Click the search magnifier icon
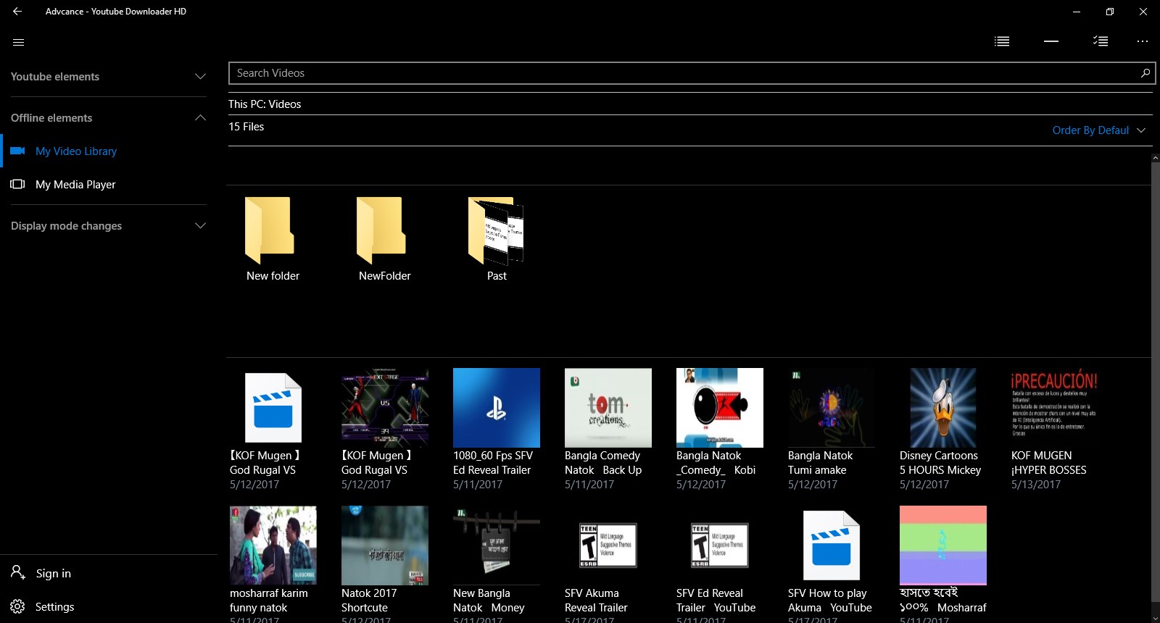 tap(1145, 73)
